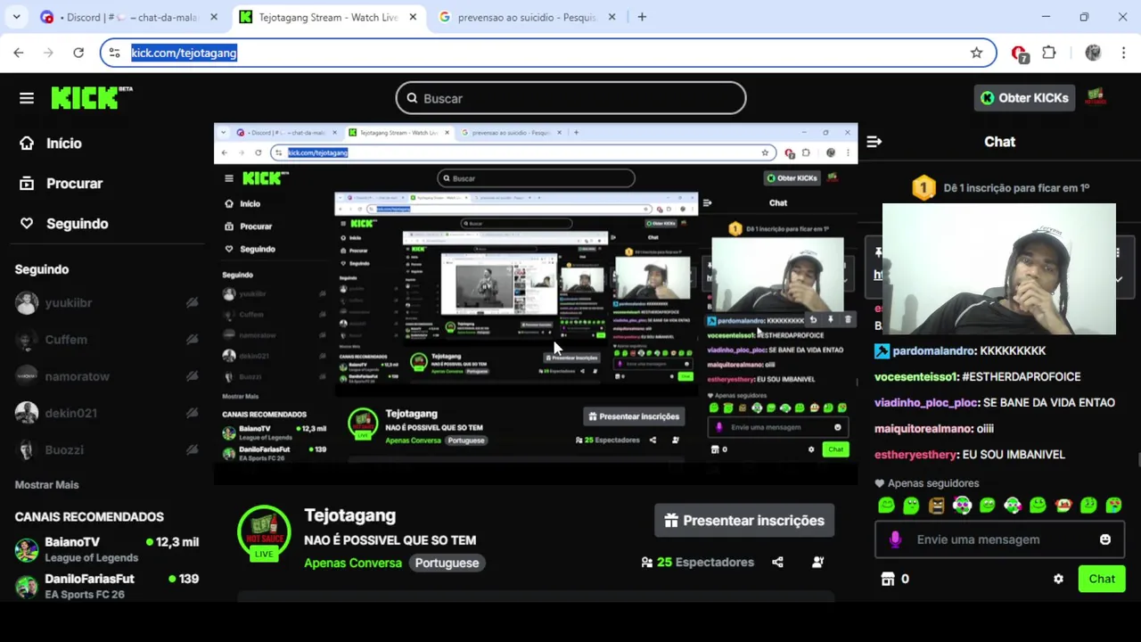1141x642 pixels.
Task: Click username estheryesthery in chat
Action: [x=915, y=455]
